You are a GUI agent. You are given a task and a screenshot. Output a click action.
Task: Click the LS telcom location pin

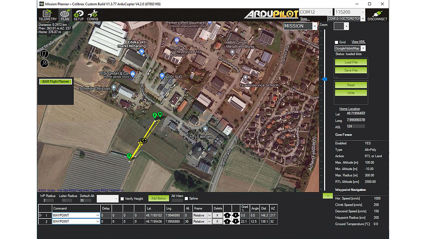click(205, 129)
